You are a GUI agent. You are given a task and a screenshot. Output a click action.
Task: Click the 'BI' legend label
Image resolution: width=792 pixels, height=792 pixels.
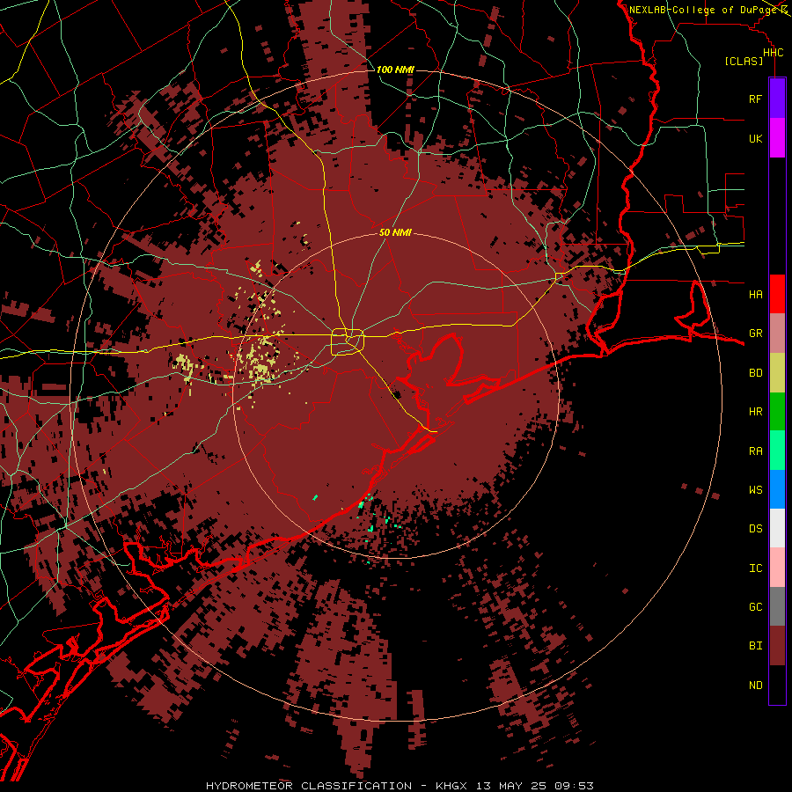[x=755, y=646]
